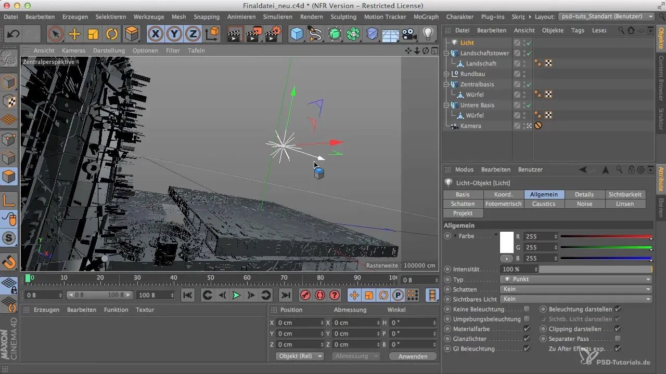This screenshot has width=666, height=374.
Task: Click the Snap magnet icon
Action: coord(9,262)
